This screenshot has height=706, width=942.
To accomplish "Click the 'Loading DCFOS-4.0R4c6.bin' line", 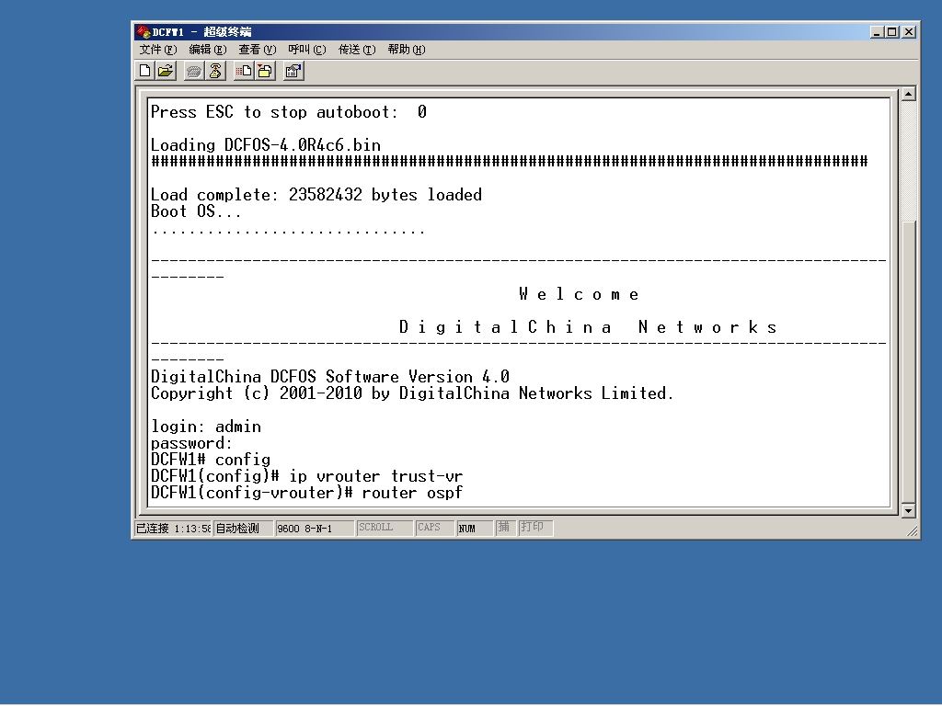I will click(265, 145).
